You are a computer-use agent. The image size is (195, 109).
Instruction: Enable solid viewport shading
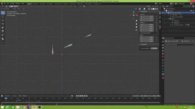pyautogui.click(x=154, y=9)
